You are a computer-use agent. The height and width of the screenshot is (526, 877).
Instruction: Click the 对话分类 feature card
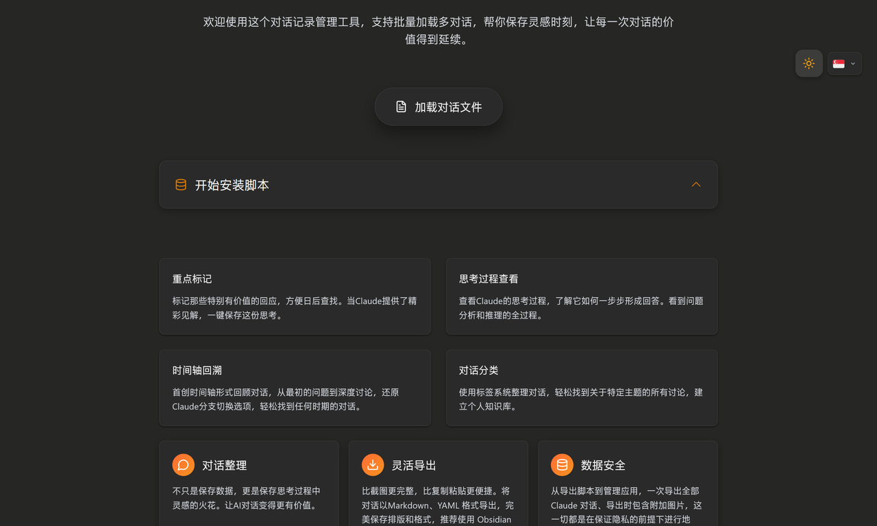coord(581,388)
